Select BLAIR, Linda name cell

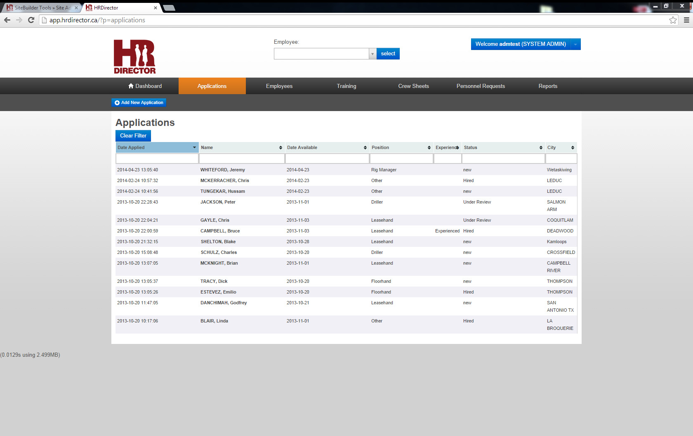[x=214, y=321]
